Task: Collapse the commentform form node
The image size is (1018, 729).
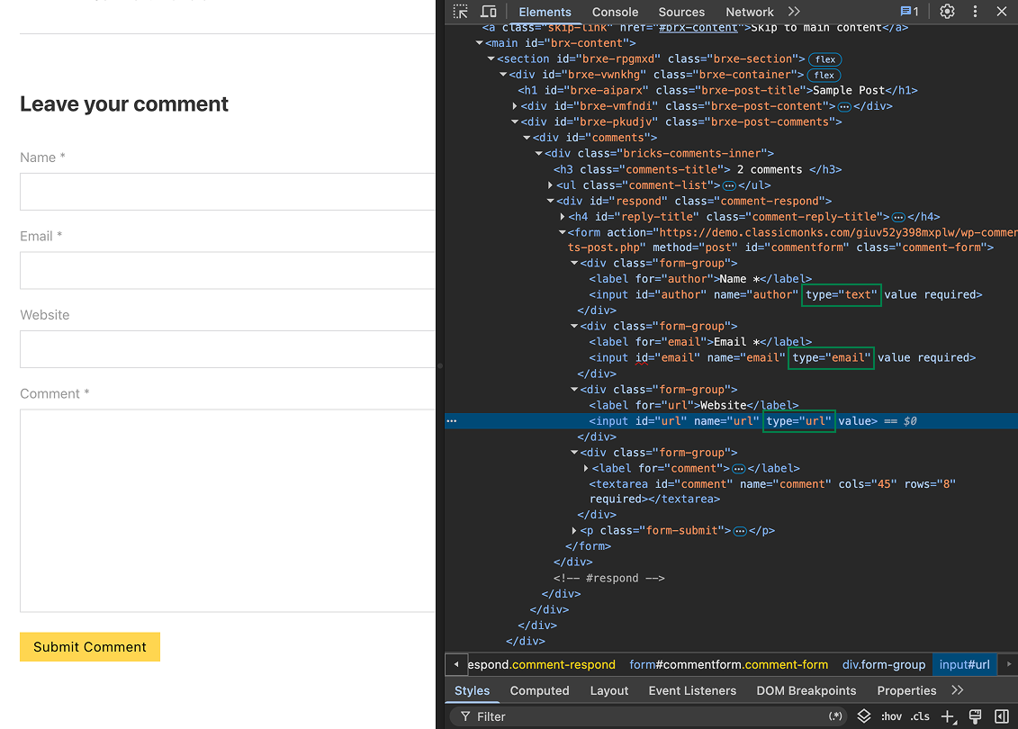Action: [x=563, y=232]
